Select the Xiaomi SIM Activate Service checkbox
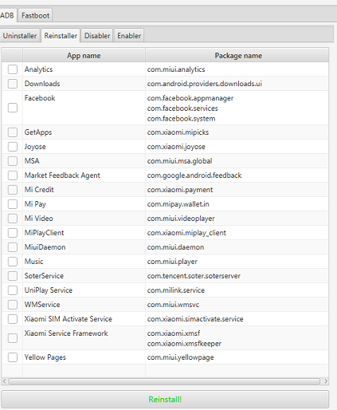Screen dimensions: 337x410 13,319
